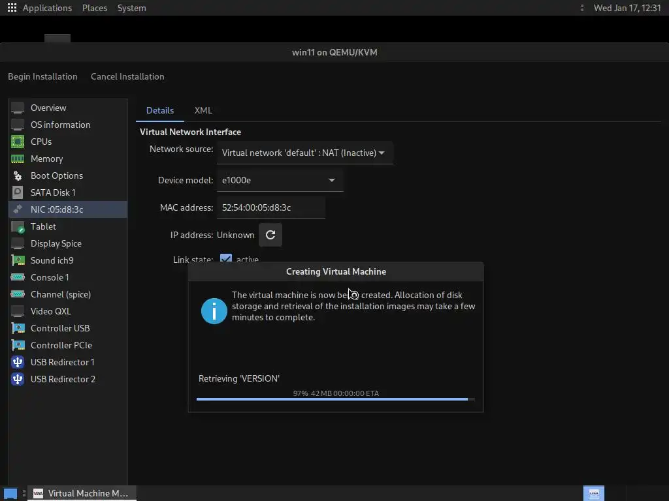The width and height of the screenshot is (669, 501).
Task: Click the OS information icon in sidebar
Action: 18,125
